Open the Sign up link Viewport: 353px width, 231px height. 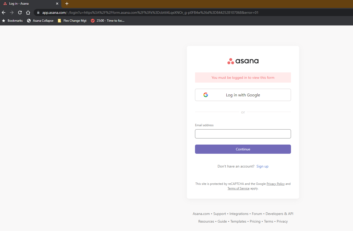point(262,166)
